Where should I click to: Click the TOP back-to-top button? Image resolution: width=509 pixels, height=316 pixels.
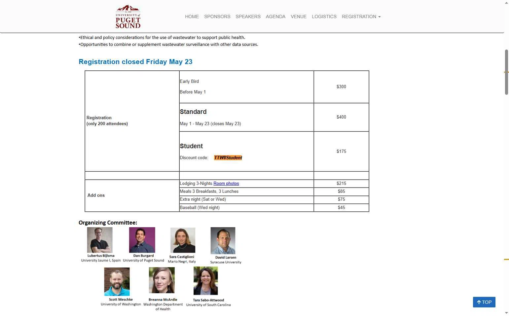(x=484, y=302)
